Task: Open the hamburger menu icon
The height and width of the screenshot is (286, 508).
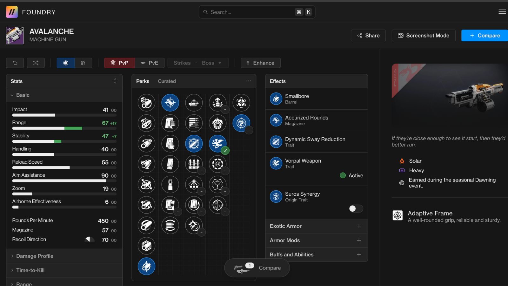Action: point(502,12)
